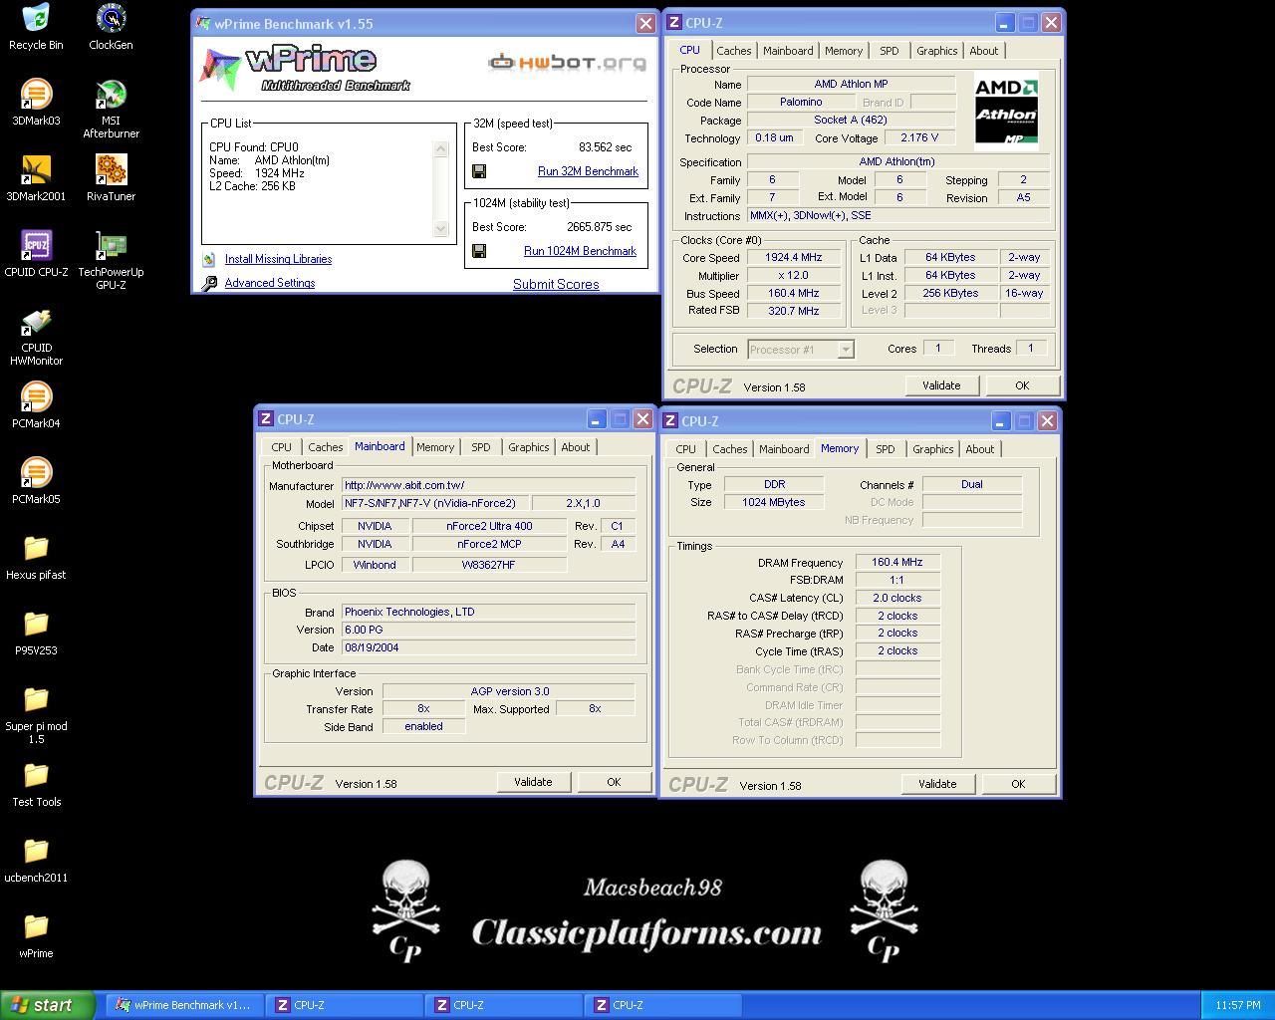Switch to wPrime Benchmark taskbar button
Image resolution: width=1275 pixels, height=1020 pixels.
185,1005
